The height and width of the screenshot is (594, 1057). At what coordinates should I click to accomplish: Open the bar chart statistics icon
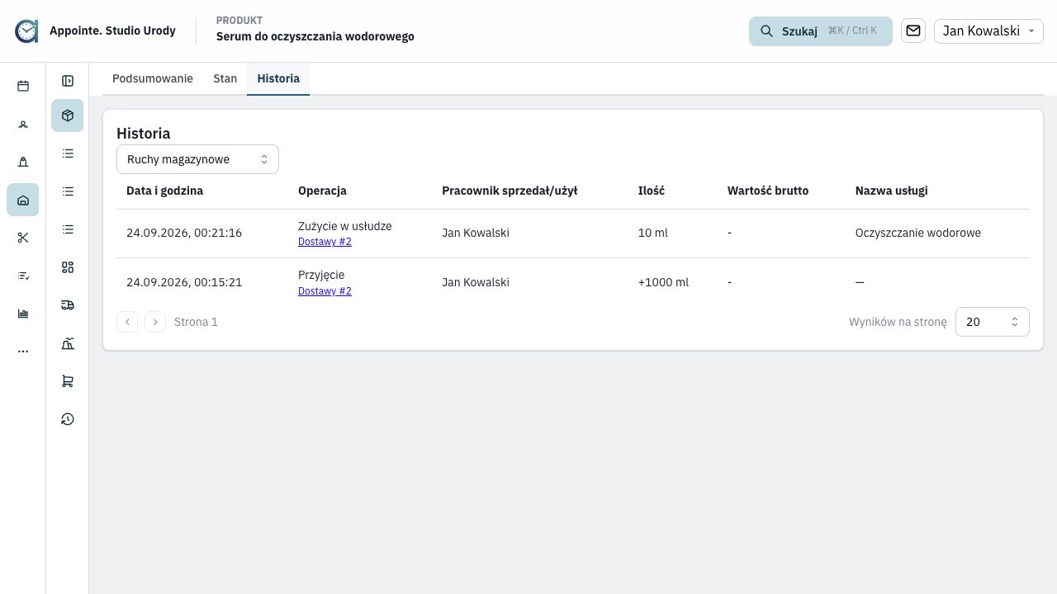coord(23,313)
